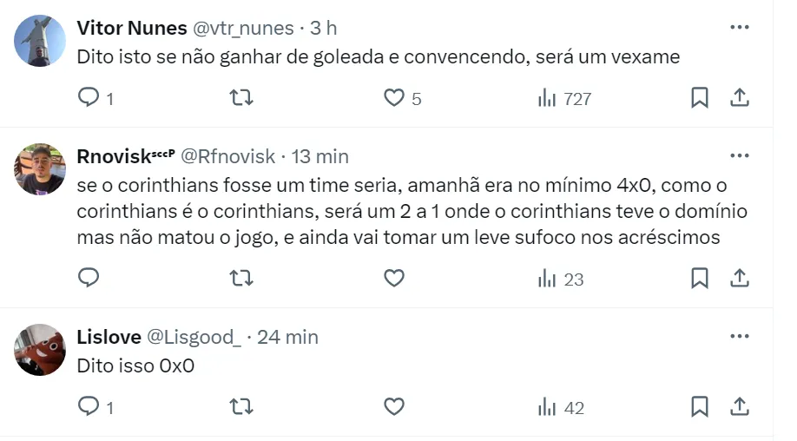Open the 24 min timestamp on Lislove's tweet
Image resolution: width=797 pixels, height=441 pixels.
coord(287,337)
